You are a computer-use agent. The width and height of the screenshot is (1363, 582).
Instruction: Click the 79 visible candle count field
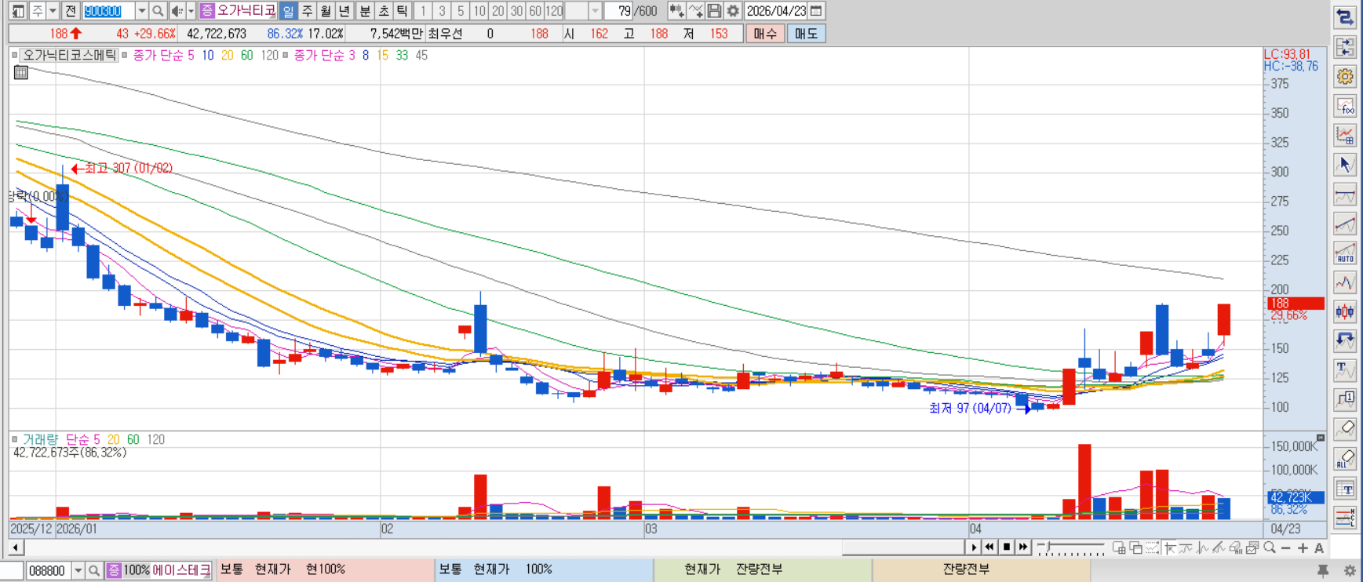(x=618, y=11)
